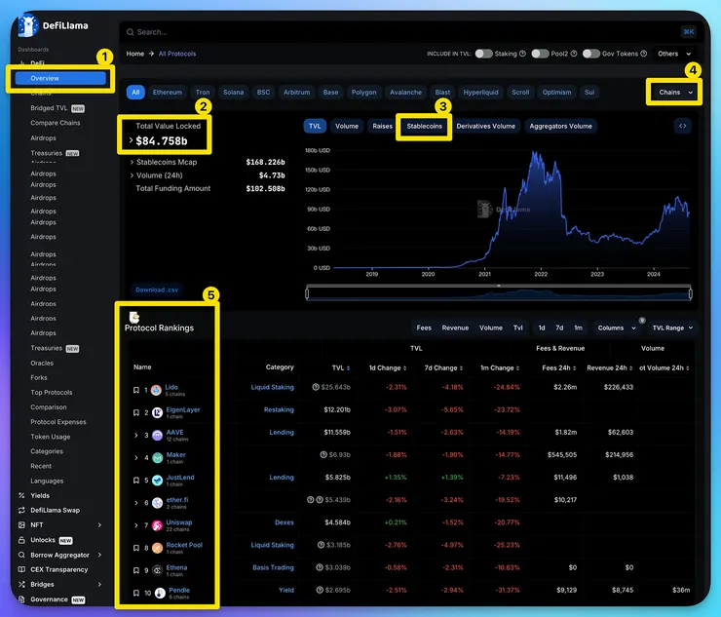
Task: Toggle the Aggregators Volume chart button
Action: point(561,126)
